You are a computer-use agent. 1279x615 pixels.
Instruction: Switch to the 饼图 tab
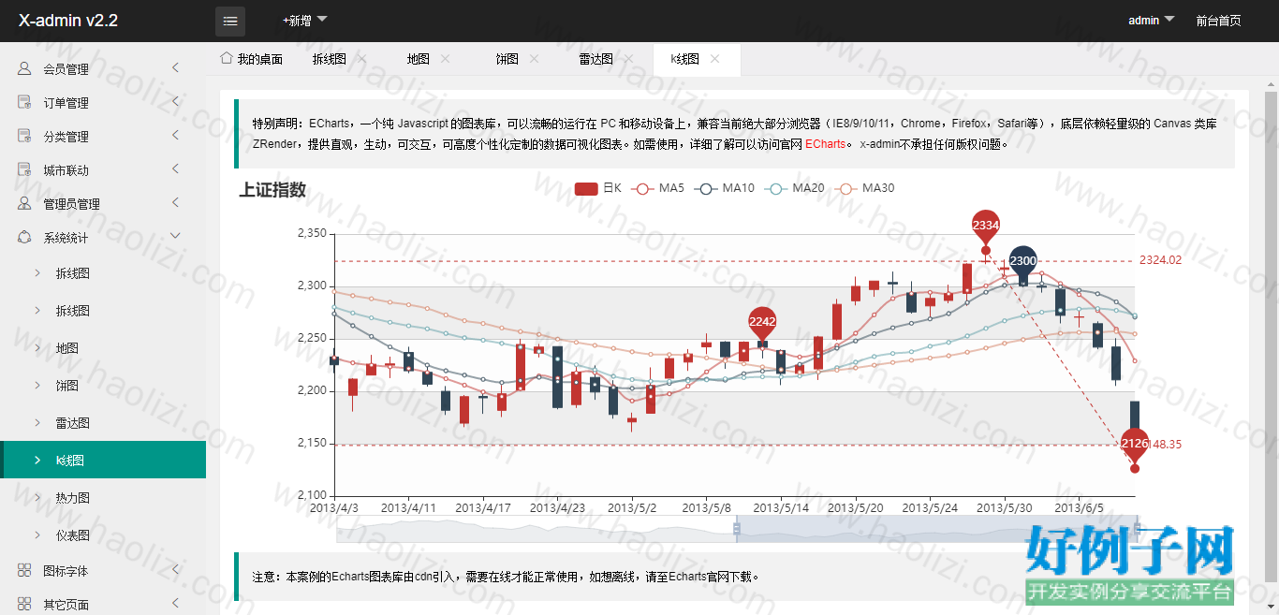click(507, 59)
